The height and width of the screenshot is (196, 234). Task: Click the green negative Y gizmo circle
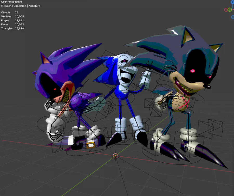tap(230, 10)
